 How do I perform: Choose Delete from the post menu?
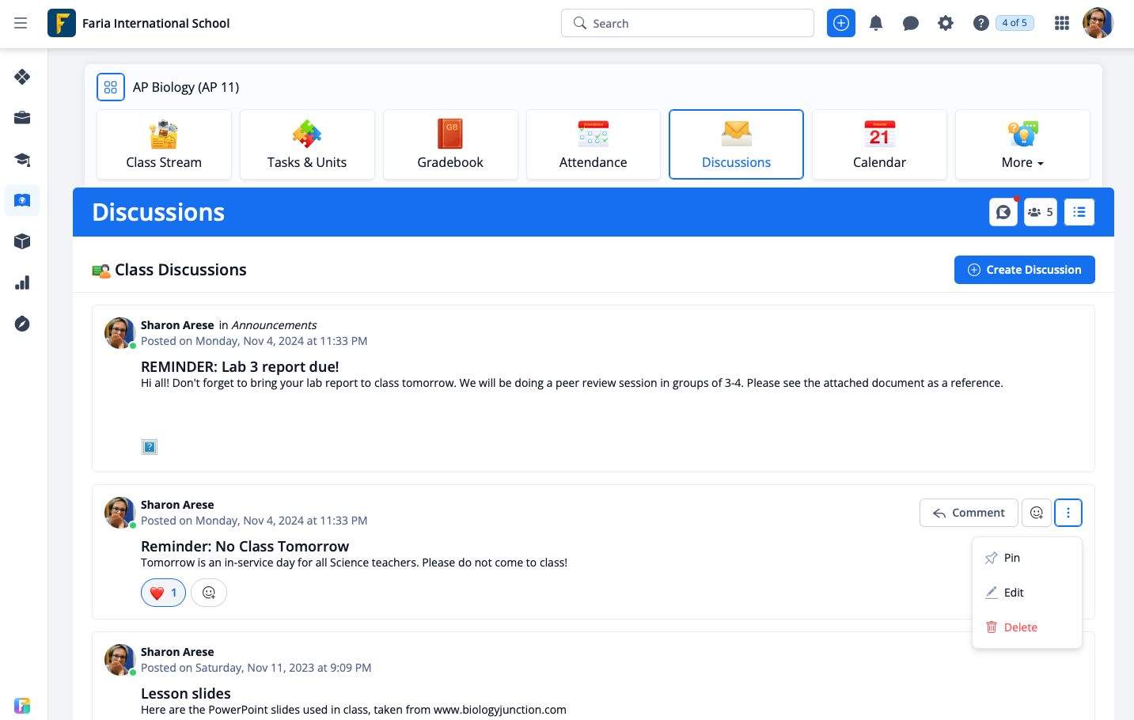click(1019, 627)
